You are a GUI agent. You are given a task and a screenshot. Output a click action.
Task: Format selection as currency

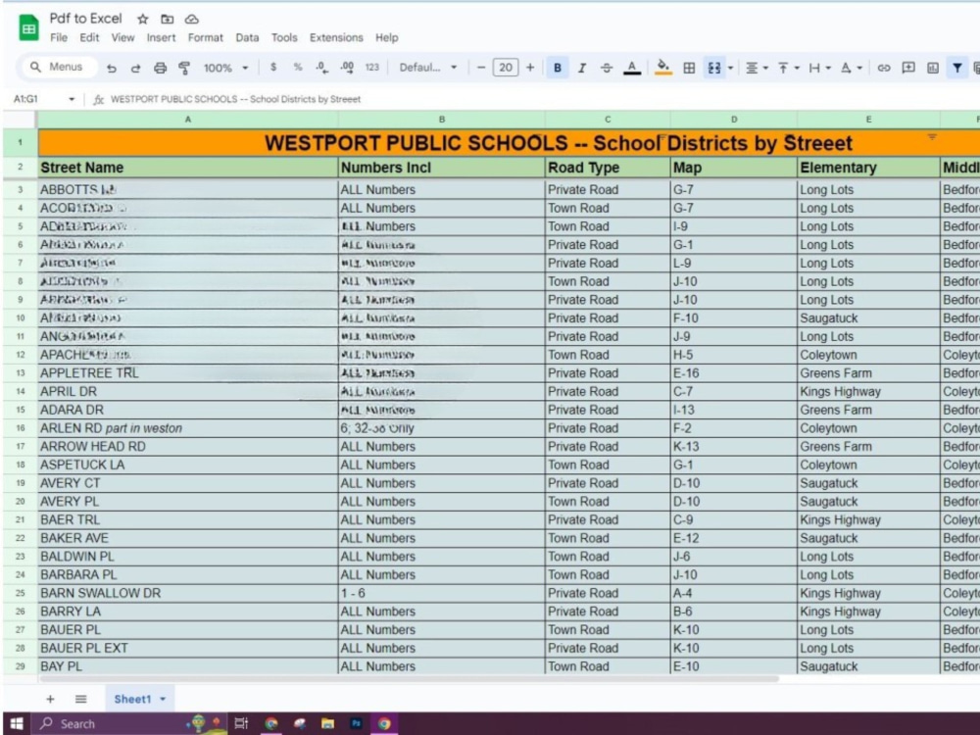[273, 67]
